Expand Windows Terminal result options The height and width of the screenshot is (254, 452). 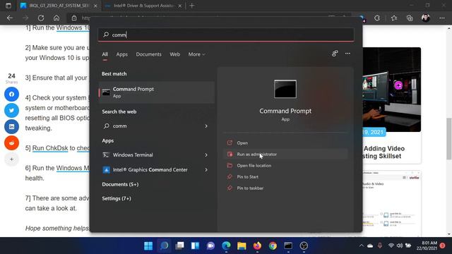click(206, 155)
